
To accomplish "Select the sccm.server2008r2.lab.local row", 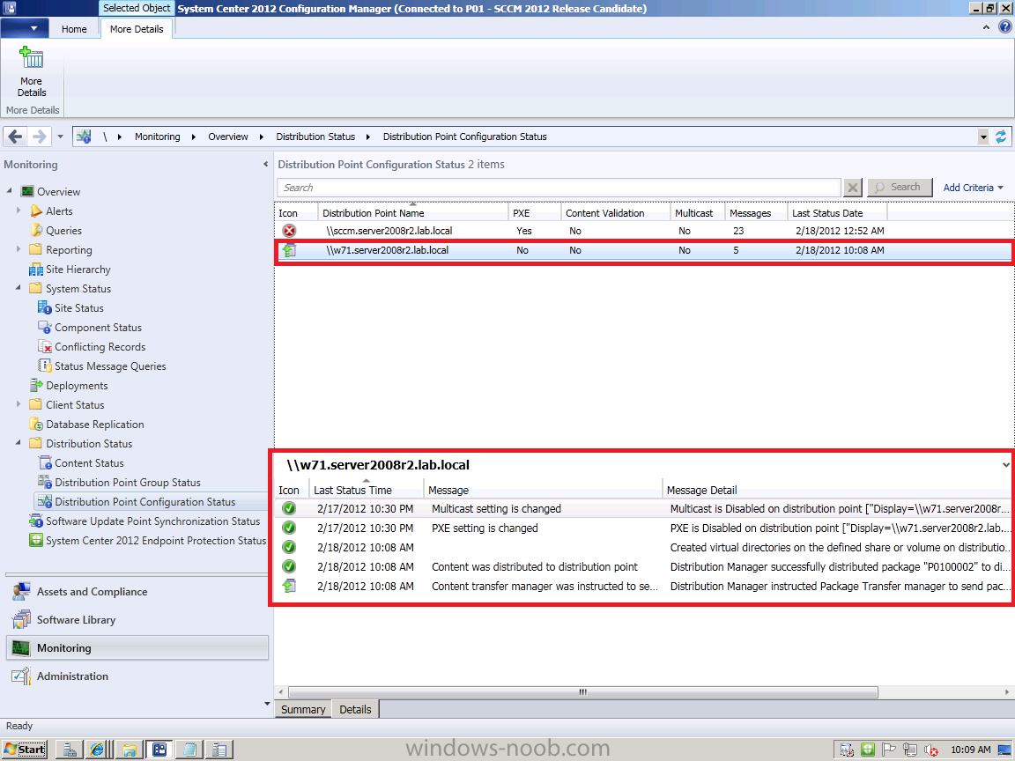I will (x=643, y=231).
